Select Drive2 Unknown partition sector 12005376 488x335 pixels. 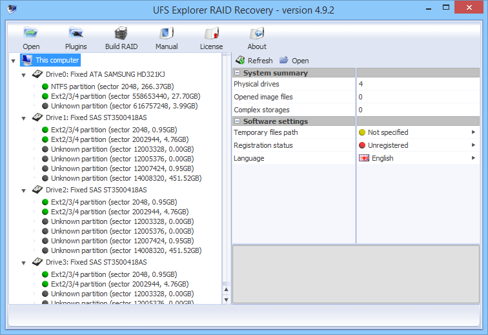(x=122, y=231)
